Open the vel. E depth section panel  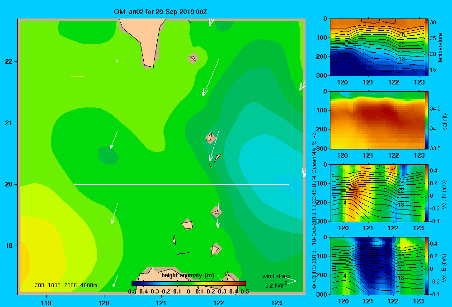click(377, 265)
